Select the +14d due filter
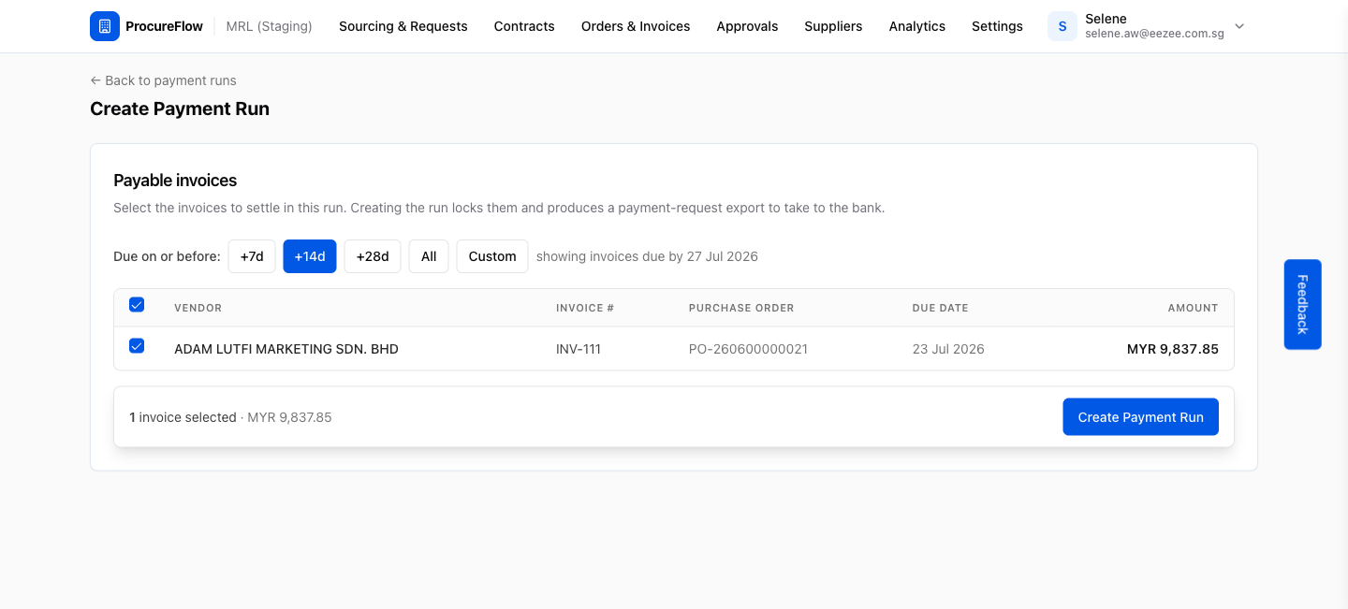 coord(310,256)
